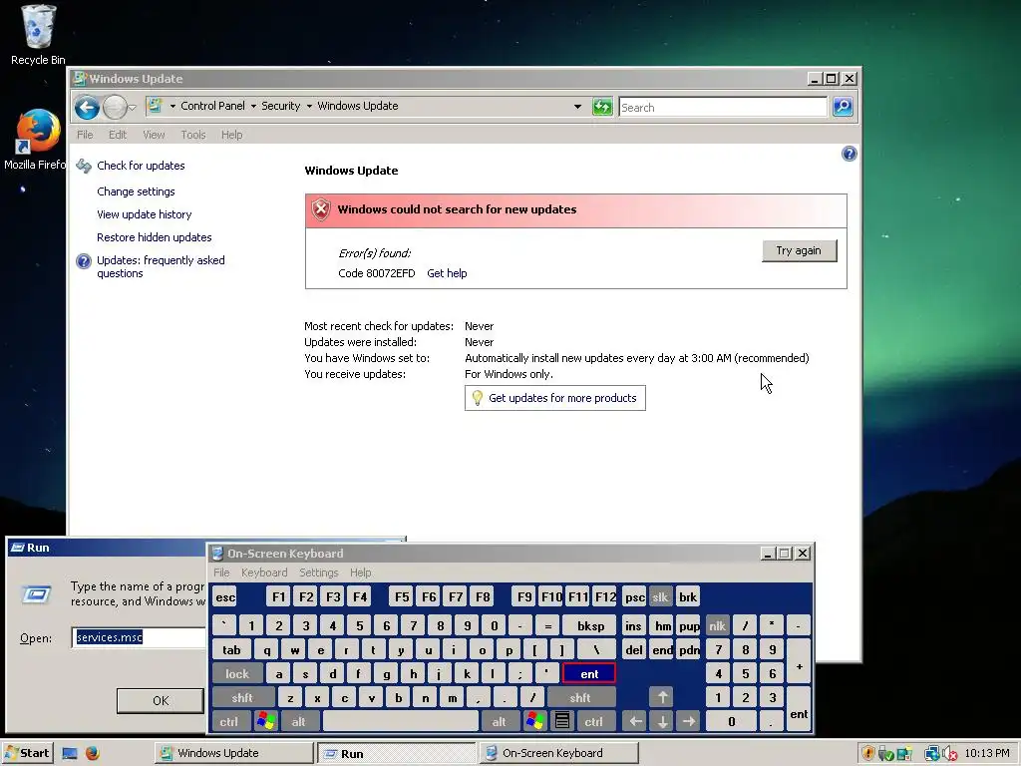Open the Recycle Bin desktop icon
The height and width of the screenshot is (766, 1021).
[38, 35]
